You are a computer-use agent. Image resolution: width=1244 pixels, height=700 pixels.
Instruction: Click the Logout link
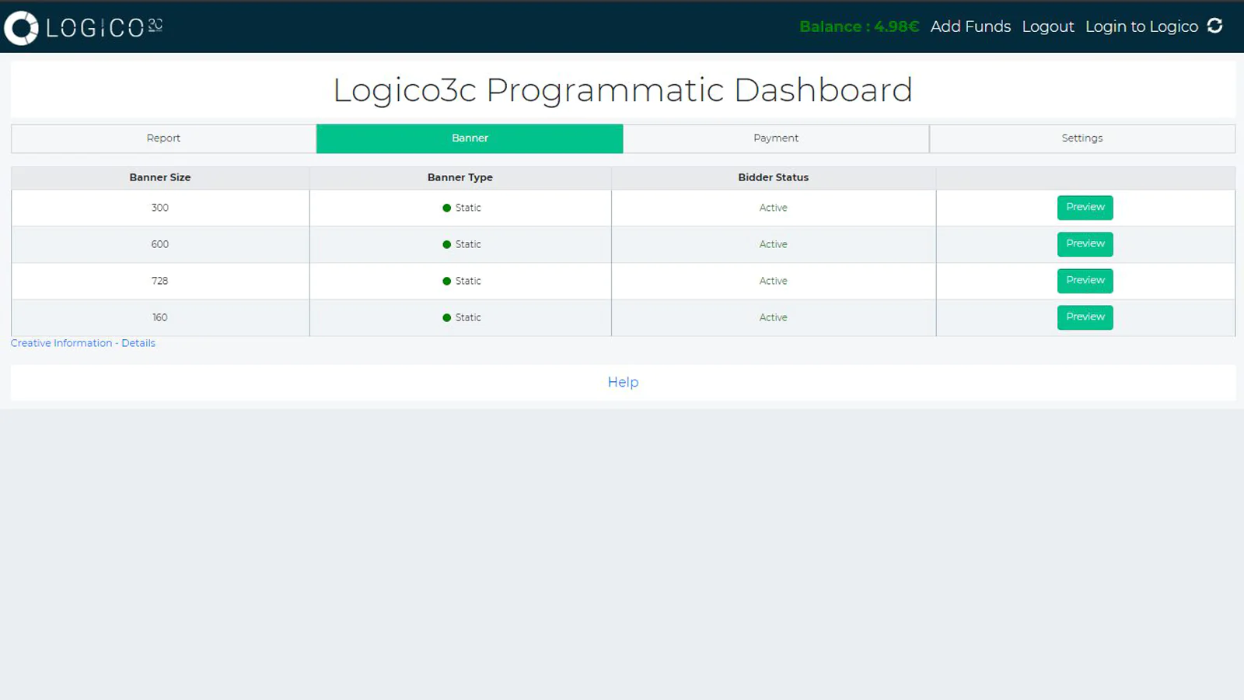(x=1048, y=26)
